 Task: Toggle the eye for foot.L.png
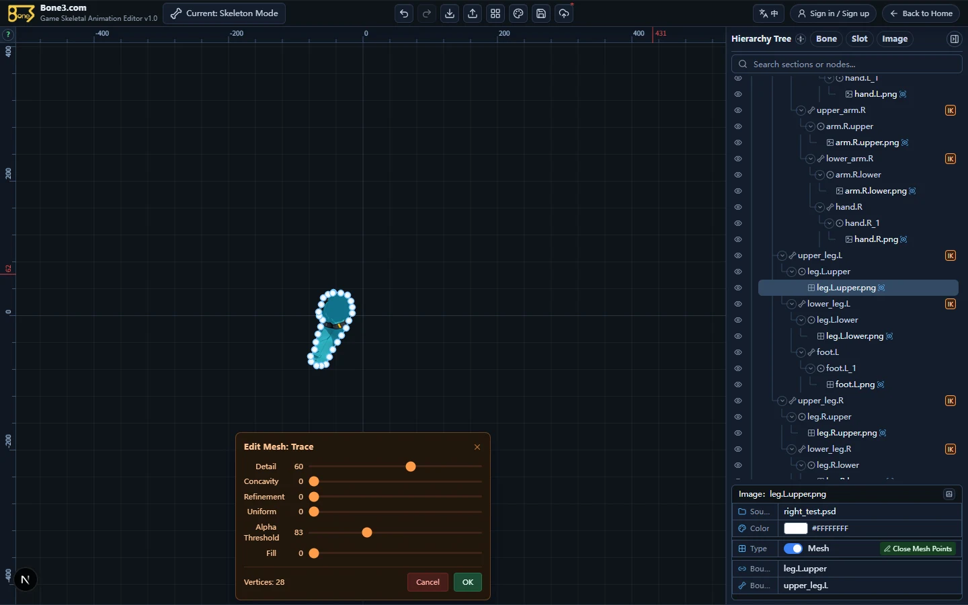click(x=738, y=385)
